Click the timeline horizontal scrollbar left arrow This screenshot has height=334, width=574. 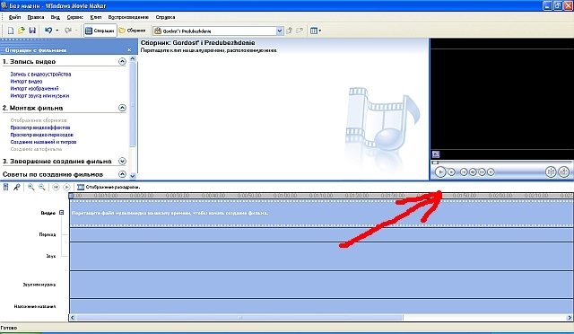coord(73,318)
